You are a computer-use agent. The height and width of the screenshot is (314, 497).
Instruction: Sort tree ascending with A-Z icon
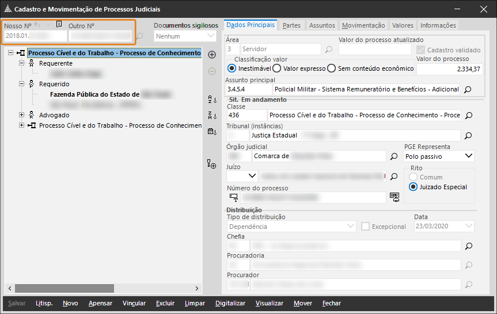coord(211,100)
